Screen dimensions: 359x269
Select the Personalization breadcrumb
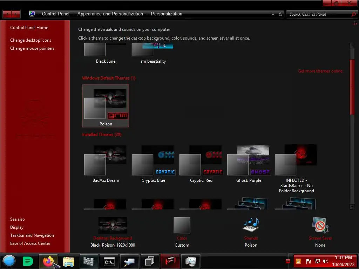coord(167,14)
